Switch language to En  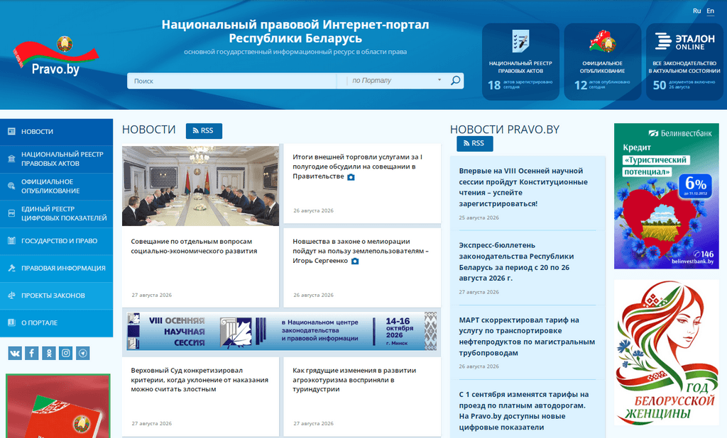710,11
